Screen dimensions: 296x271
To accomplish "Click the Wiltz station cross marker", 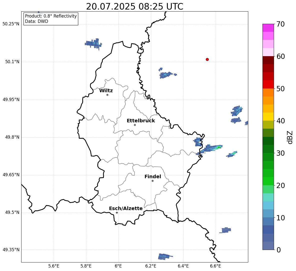I will [x=107, y=95].
